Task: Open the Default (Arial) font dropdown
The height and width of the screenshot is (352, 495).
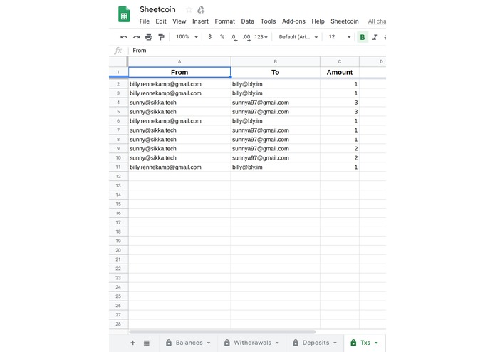Action: pos(298,37)
